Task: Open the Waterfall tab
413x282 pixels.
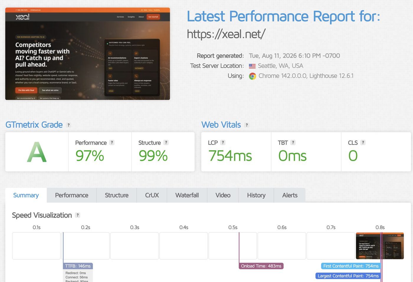Action: click(x=187, y=195)
